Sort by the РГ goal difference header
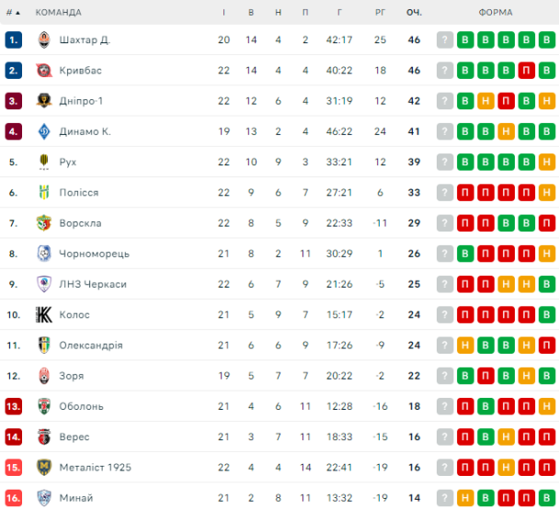The image size is (559, 509). 380,13
